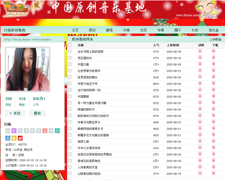Open the 伴奏 tab
The width and height of the screenshot is (225, 180).
click(x=127, y=30)
